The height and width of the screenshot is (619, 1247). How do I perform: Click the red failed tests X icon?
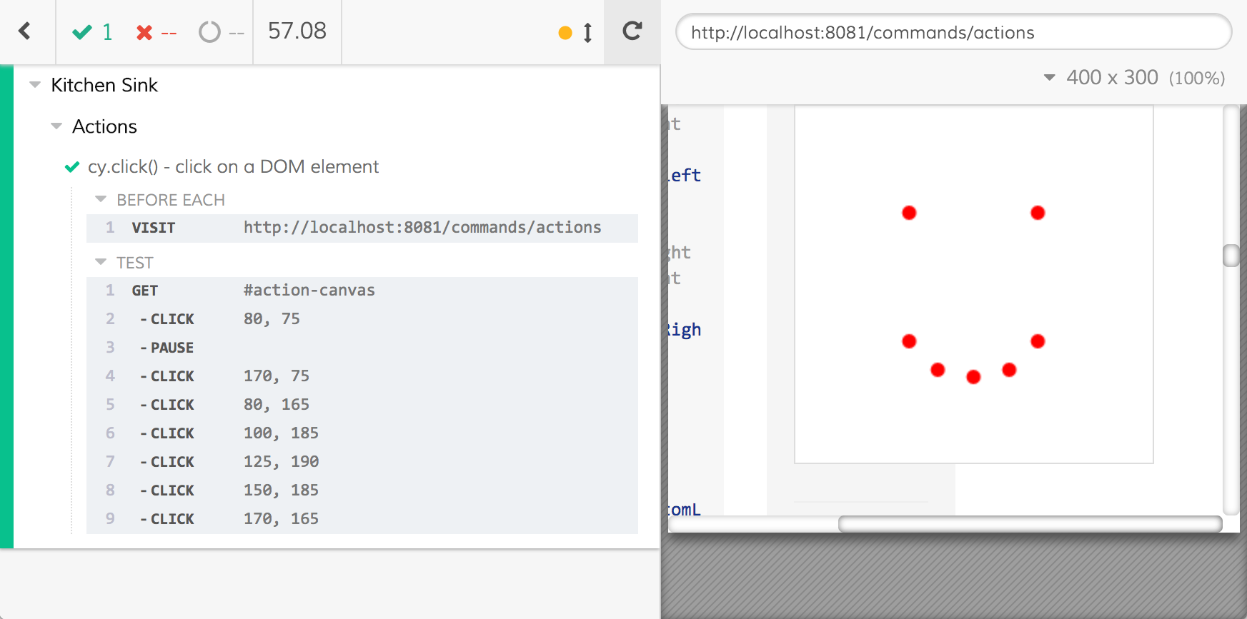point(144,32)
